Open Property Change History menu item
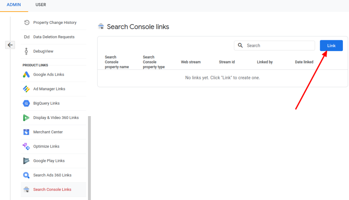This screenshot has width=349, height=200. (x=55, y=22)
